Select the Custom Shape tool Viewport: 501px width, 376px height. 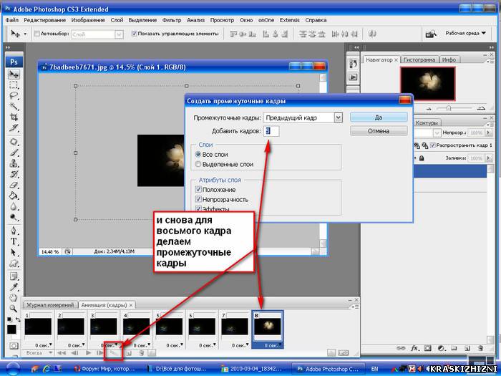(14, 263)
